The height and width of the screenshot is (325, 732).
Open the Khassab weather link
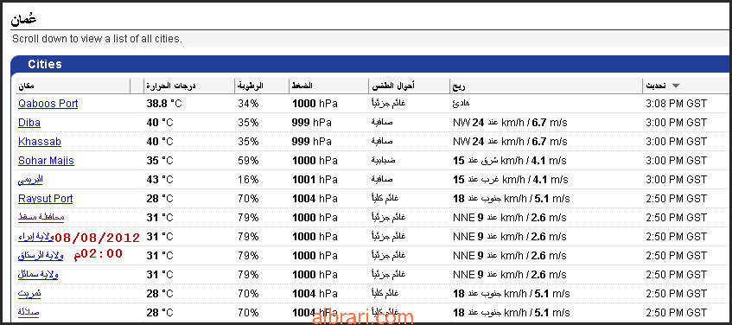click(40, 142)
